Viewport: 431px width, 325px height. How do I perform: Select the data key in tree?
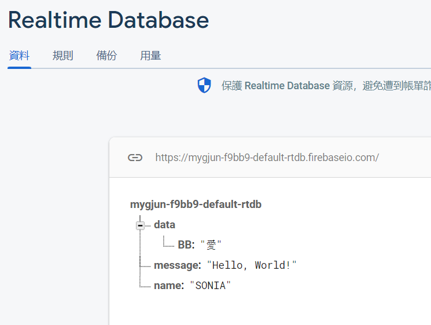coord(164,225)
